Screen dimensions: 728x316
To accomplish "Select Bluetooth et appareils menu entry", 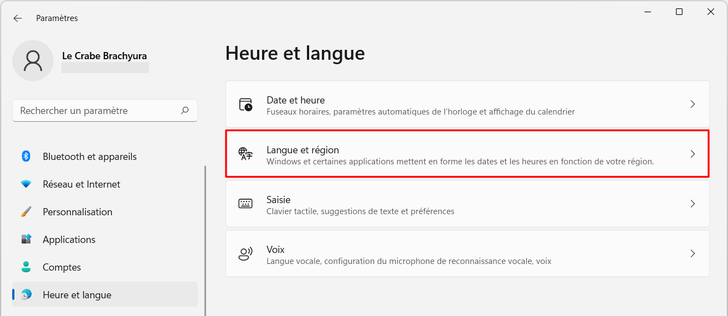I will click(105, 157).
